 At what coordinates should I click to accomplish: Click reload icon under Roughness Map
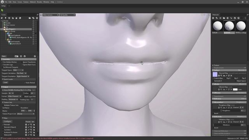tap(229, 108)
